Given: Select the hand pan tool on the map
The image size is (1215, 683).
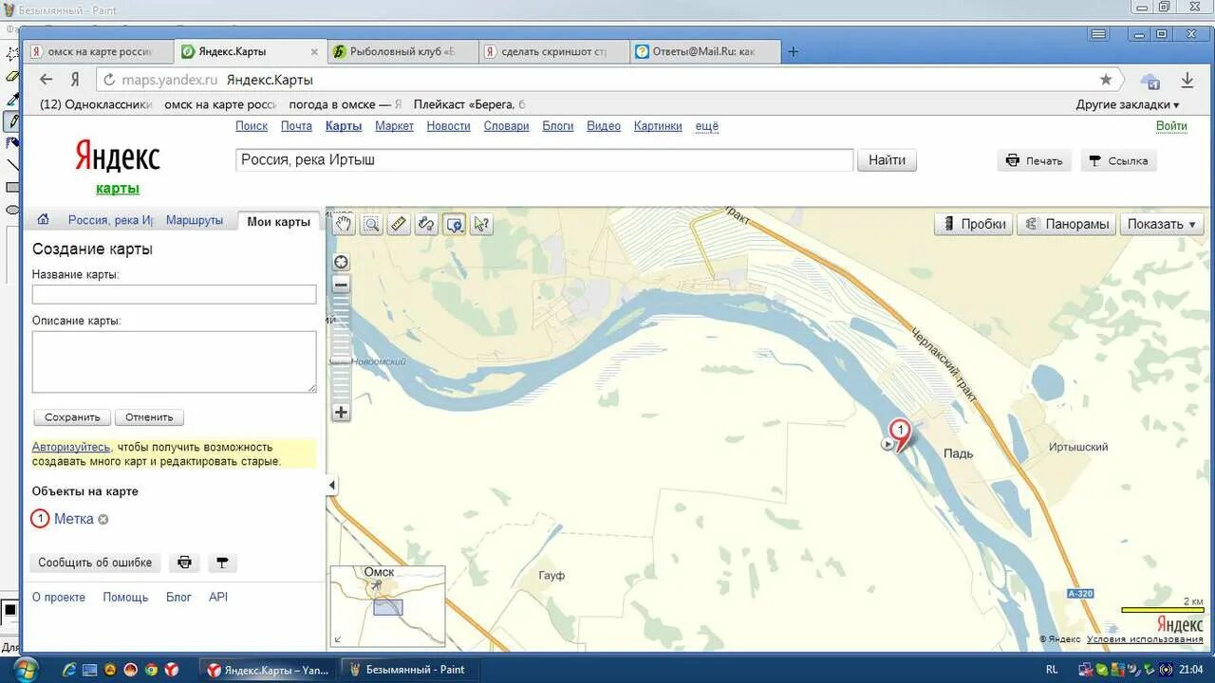Looking at the screenshot, I should [x=343, y=224].
